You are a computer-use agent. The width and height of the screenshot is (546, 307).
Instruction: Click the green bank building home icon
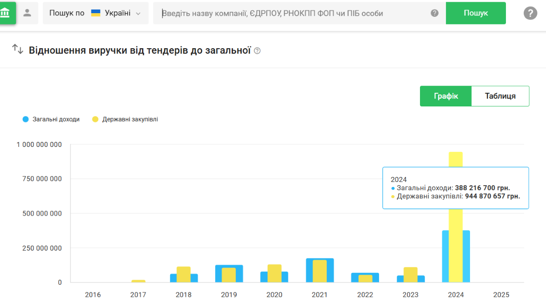click(5, 13)
